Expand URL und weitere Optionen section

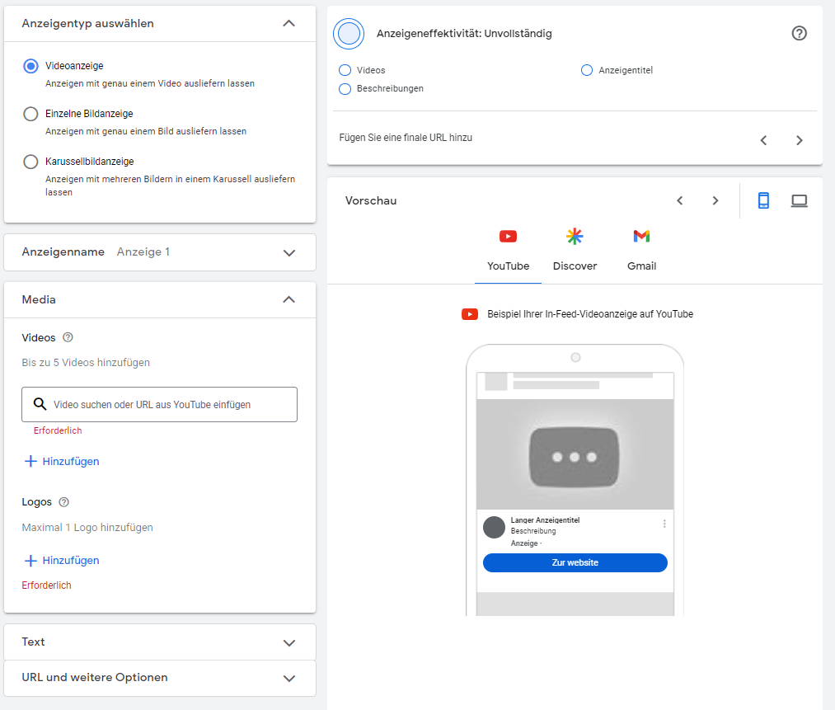point(288,678)
